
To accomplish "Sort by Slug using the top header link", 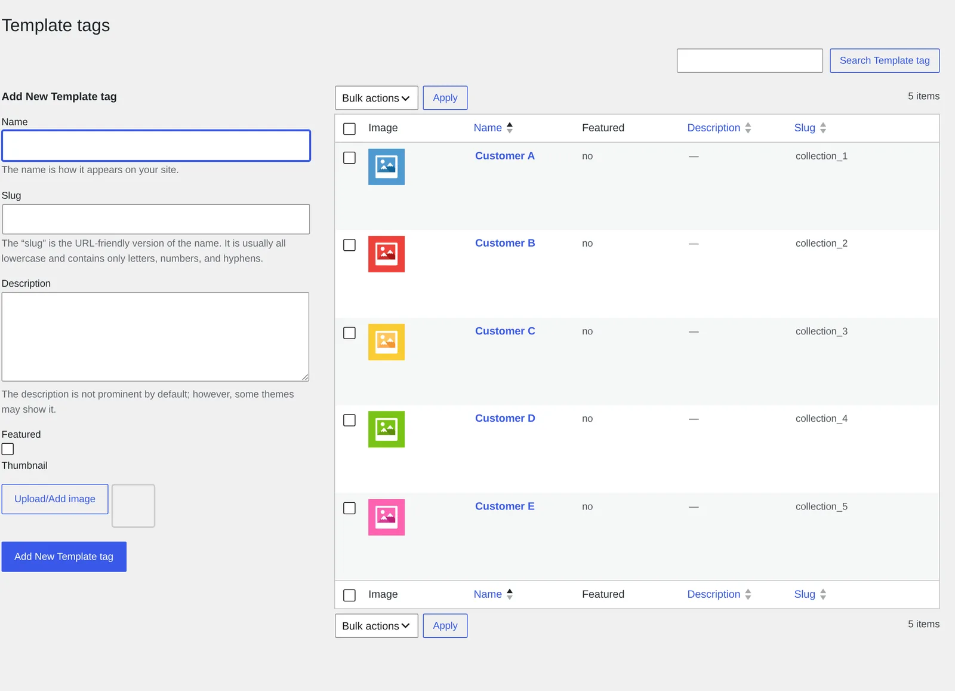I will tap(805, 128).
